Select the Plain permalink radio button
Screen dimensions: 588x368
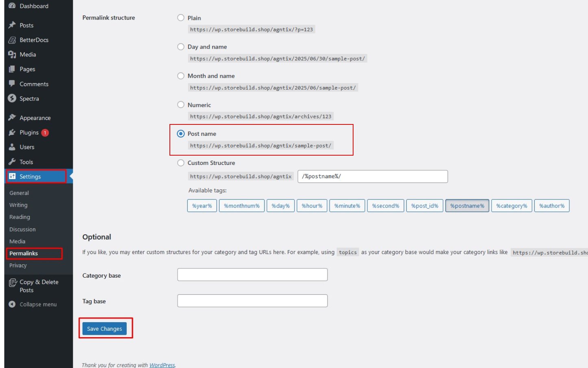tap(181, 18)
